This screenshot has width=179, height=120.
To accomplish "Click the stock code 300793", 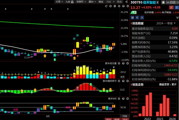I will click(x=136, y=3).
